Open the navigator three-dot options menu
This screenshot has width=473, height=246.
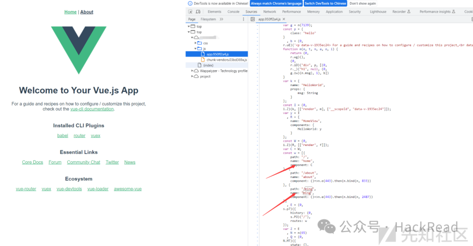pos(244,19)
